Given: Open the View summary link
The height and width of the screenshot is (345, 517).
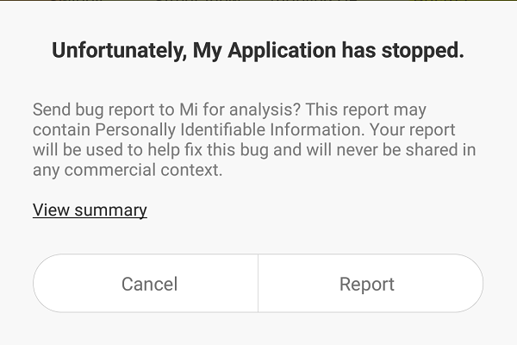Looking at the screenshot, I should pos(90,210).
